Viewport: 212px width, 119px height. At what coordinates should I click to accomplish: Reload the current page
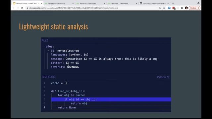pos(22,8)
